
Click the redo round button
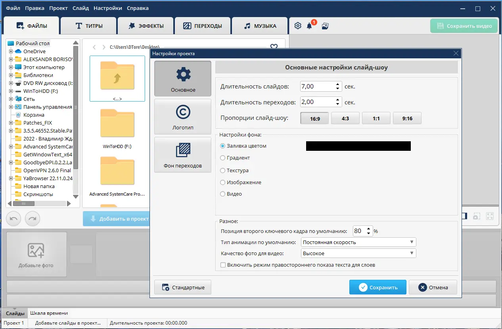click(x=33, y=219)
